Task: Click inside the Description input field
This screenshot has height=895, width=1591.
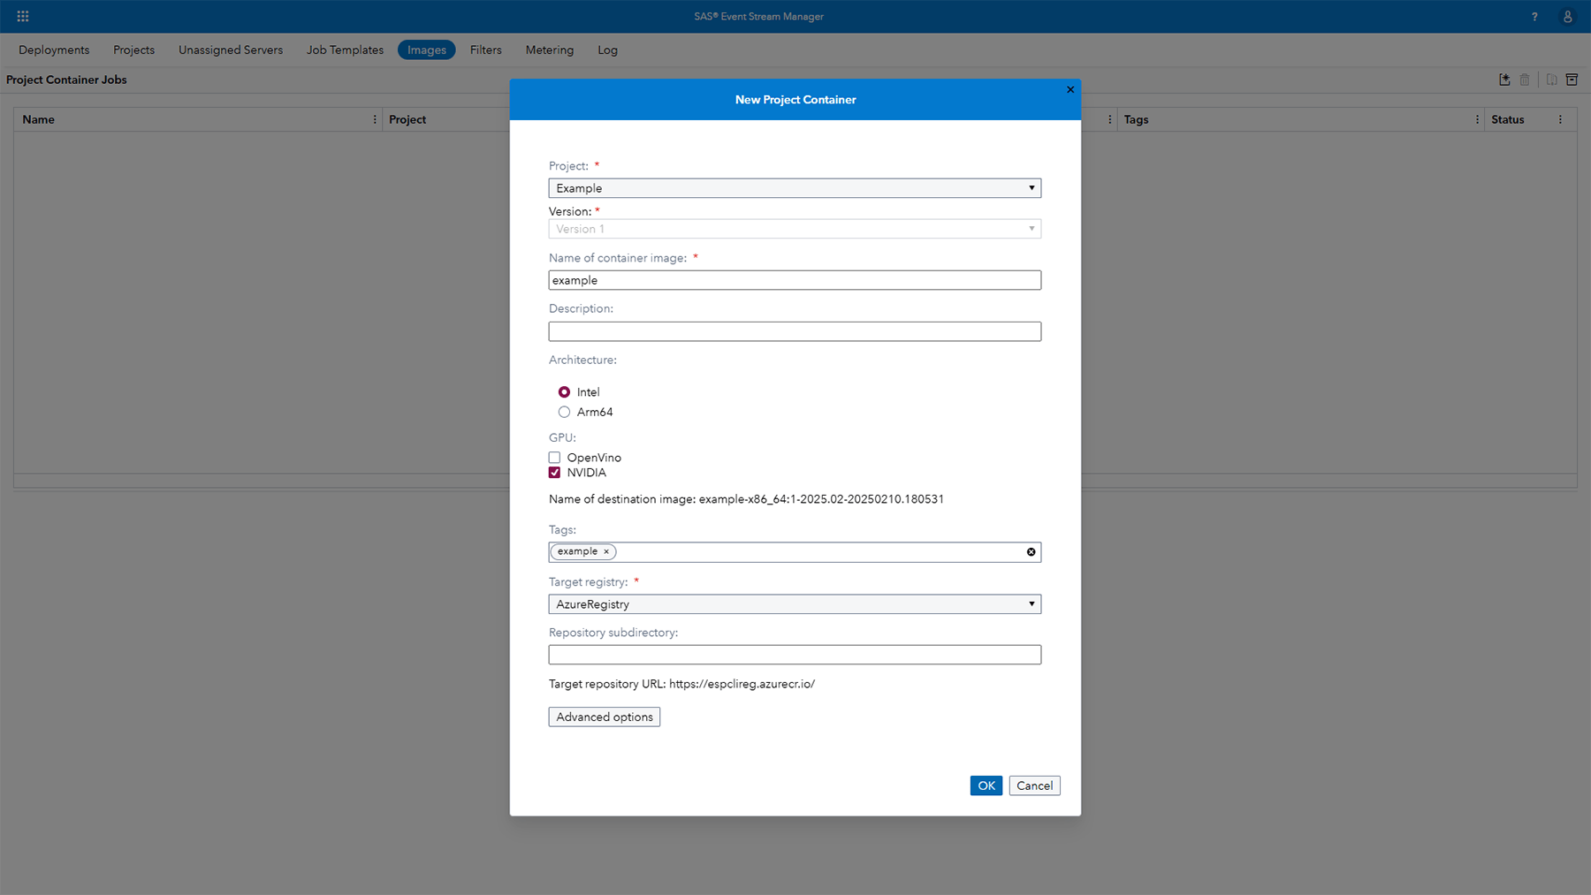Action: tap(794, 330)
